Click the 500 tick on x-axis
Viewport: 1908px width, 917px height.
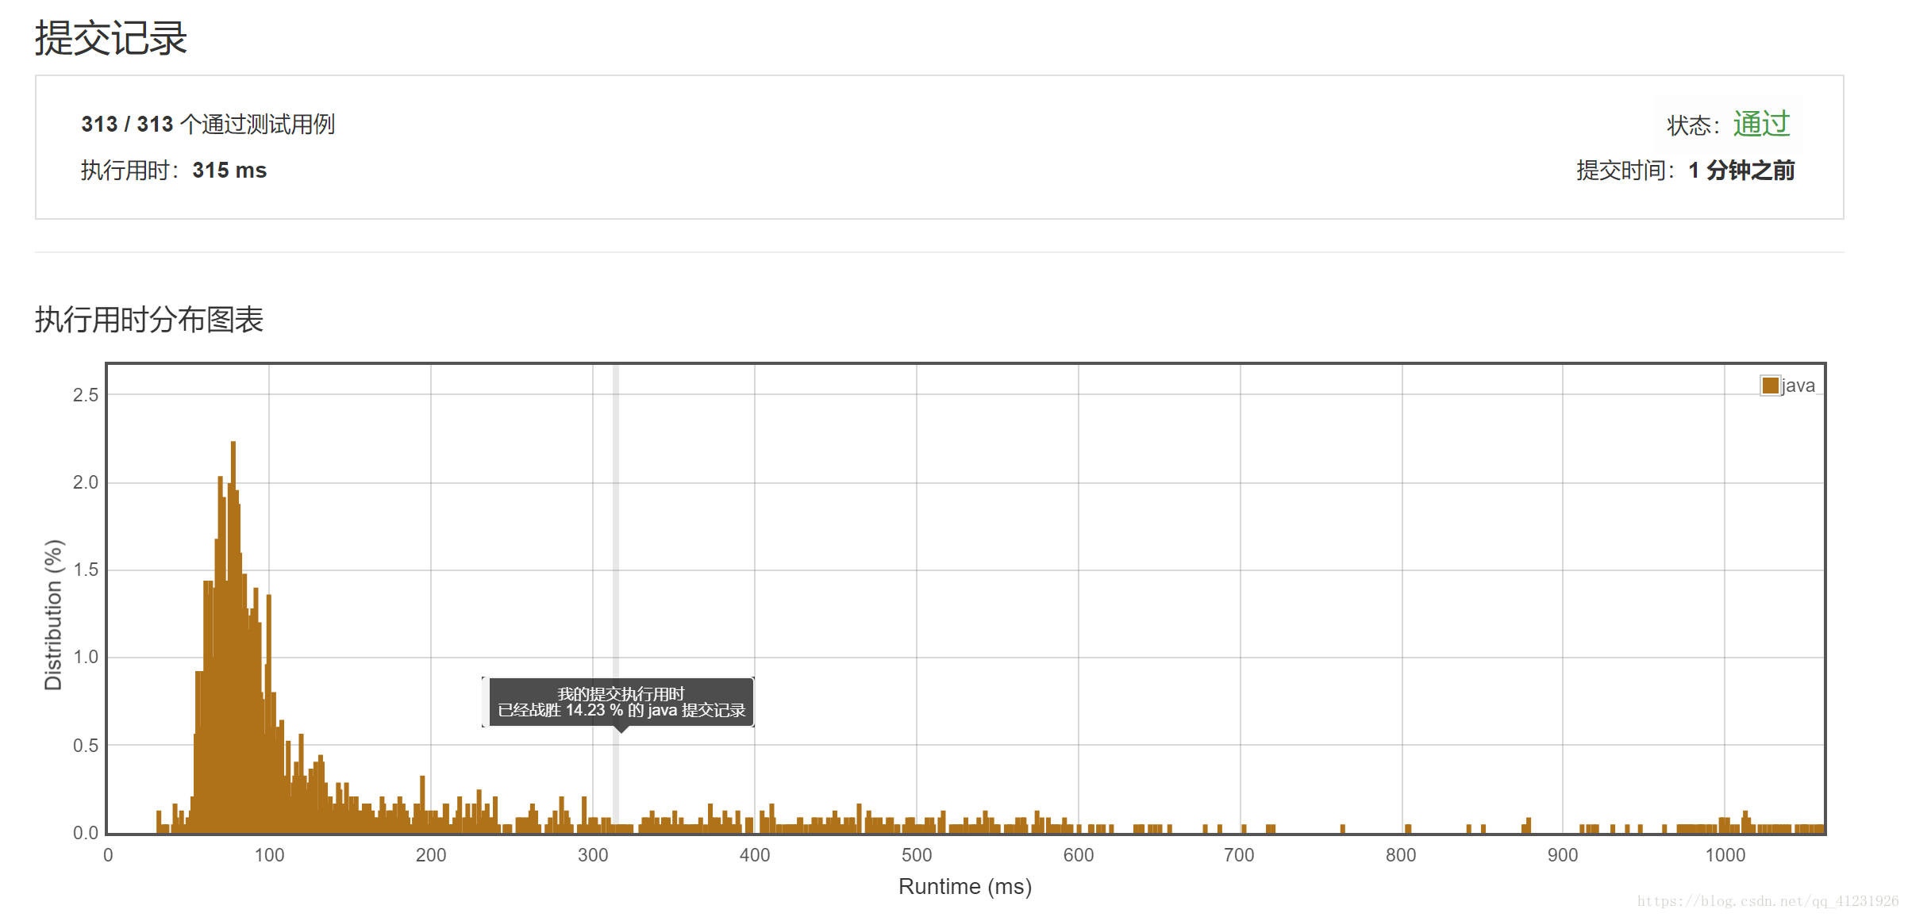click(x=916, y=855)
